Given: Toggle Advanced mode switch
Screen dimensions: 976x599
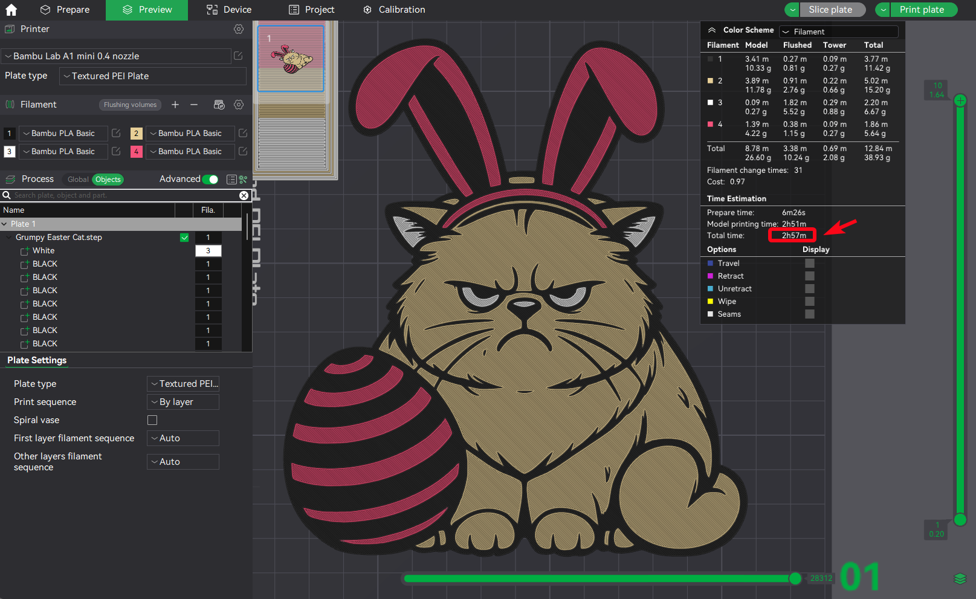Looking at the screenshot, I should tap(210, 180).
